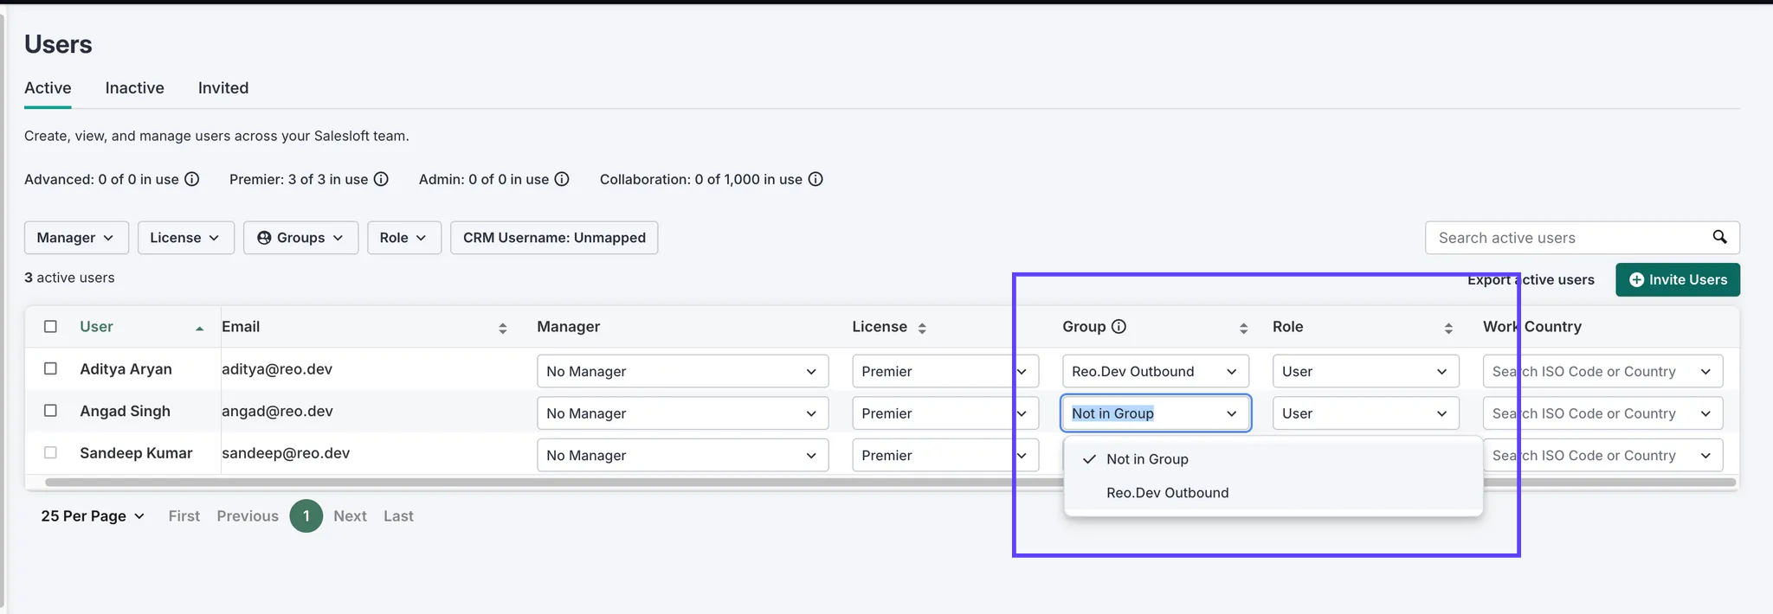Switch to the Inactive tab
Screen dimensions: 1773x614
pos(134,88)
